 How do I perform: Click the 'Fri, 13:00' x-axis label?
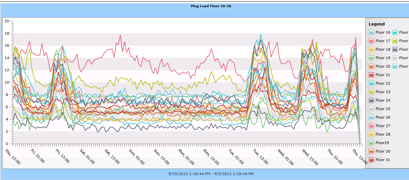point(62,156)
